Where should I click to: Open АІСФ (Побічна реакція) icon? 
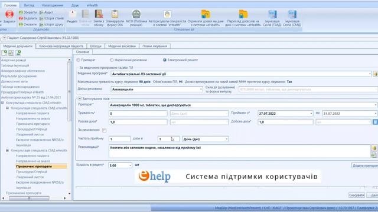pos(136,14)
